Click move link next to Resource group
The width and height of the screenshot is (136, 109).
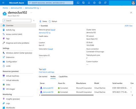(x=53, y=30)
